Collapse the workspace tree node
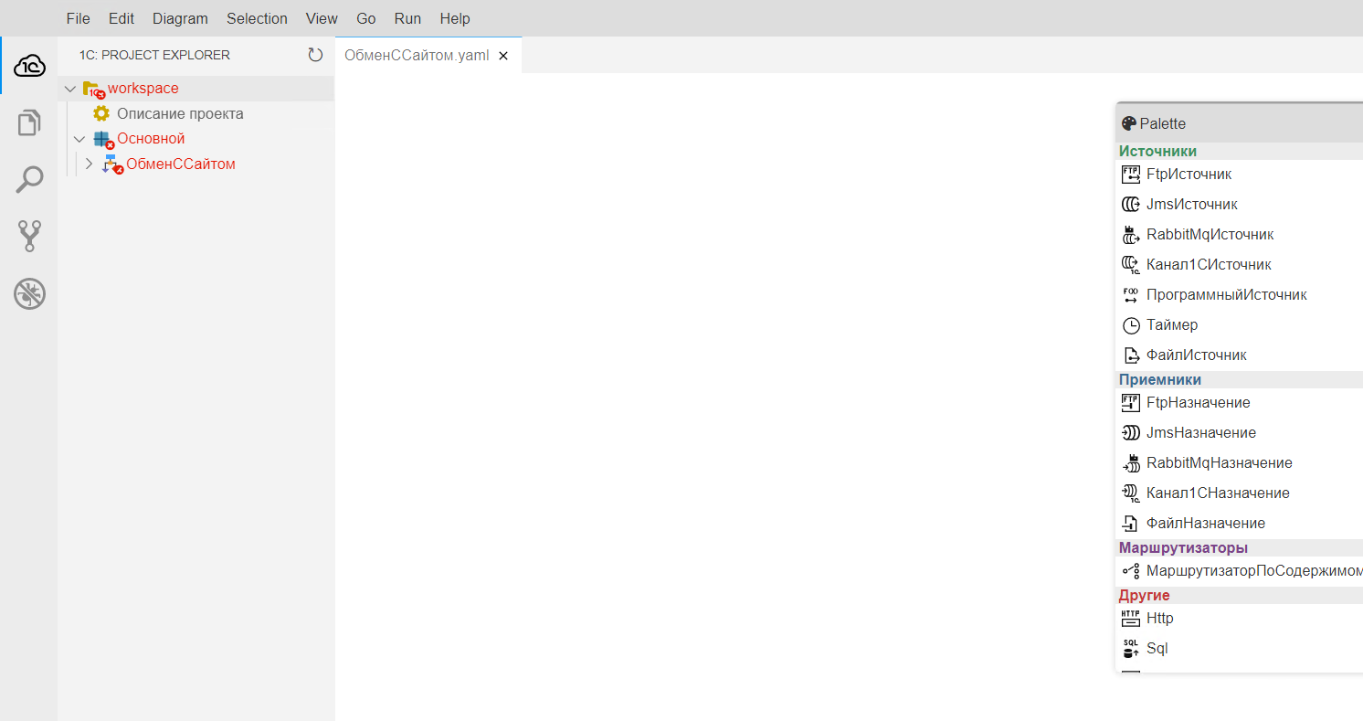This screenshot has width=1363, height=721. pyautogui.click(x=70, y=89)
